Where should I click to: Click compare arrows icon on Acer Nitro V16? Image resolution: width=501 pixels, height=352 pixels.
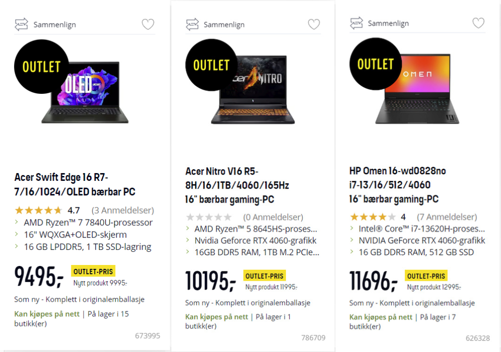pyautogui.click(x=192, y=24)
